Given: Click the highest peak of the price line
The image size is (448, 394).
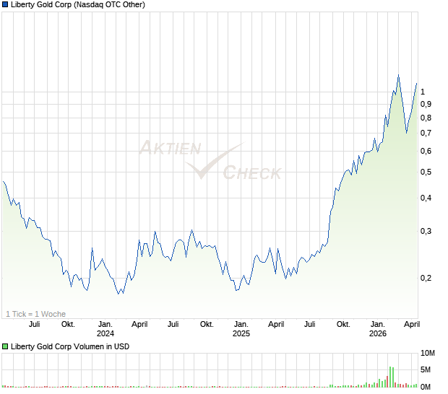Looking at the screenshot, I should point(398,75).
